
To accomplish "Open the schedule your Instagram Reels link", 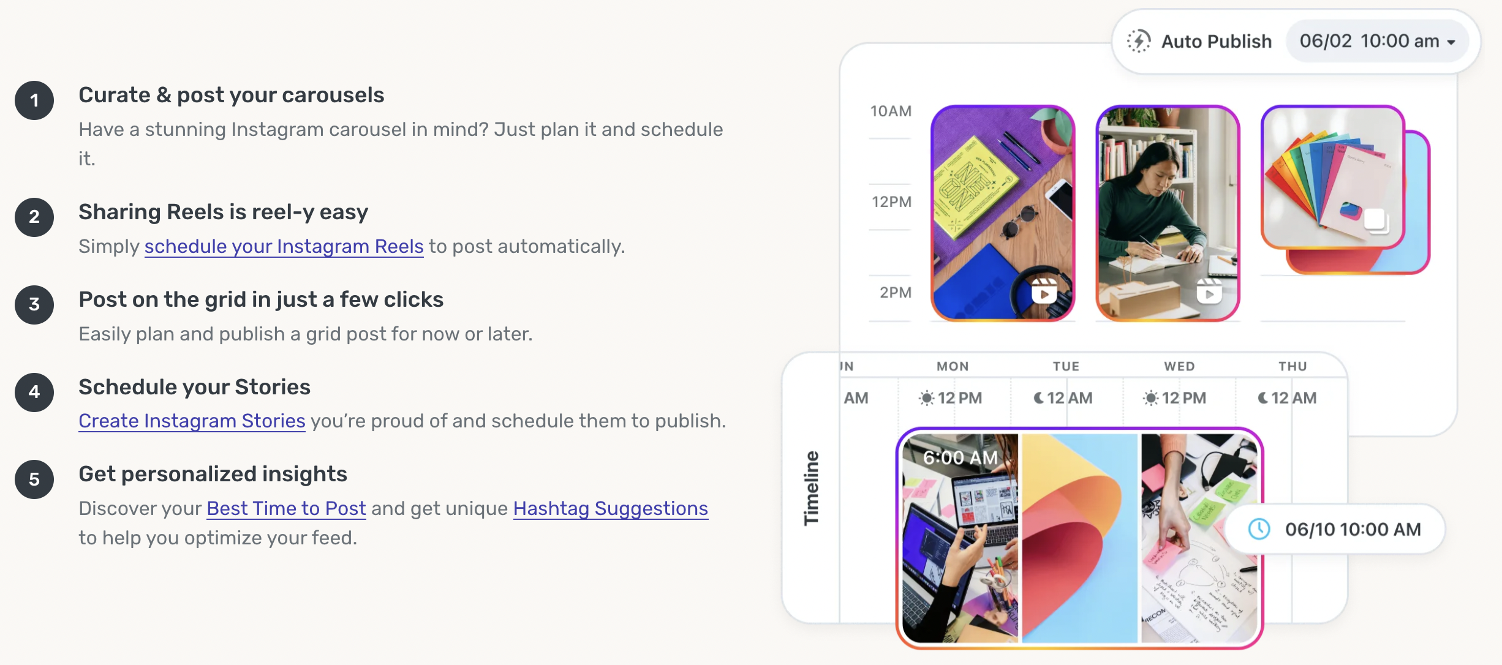I will [283, 246].
